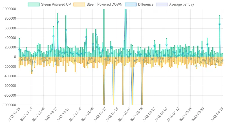Click the 2018-01-17 date label
The height and width of the screenshot is (126, 225).
pyautogui.click(x=100, y=114)
